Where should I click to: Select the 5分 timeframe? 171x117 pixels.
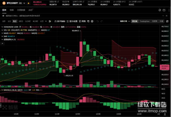(x=15, y=21)
